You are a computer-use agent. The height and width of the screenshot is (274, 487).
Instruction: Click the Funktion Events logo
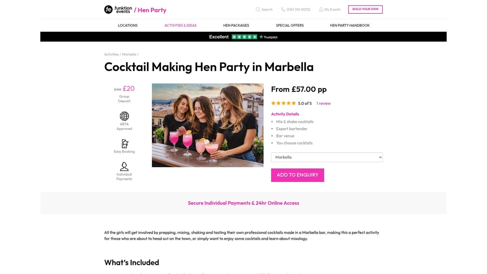(x=117, y=9)
